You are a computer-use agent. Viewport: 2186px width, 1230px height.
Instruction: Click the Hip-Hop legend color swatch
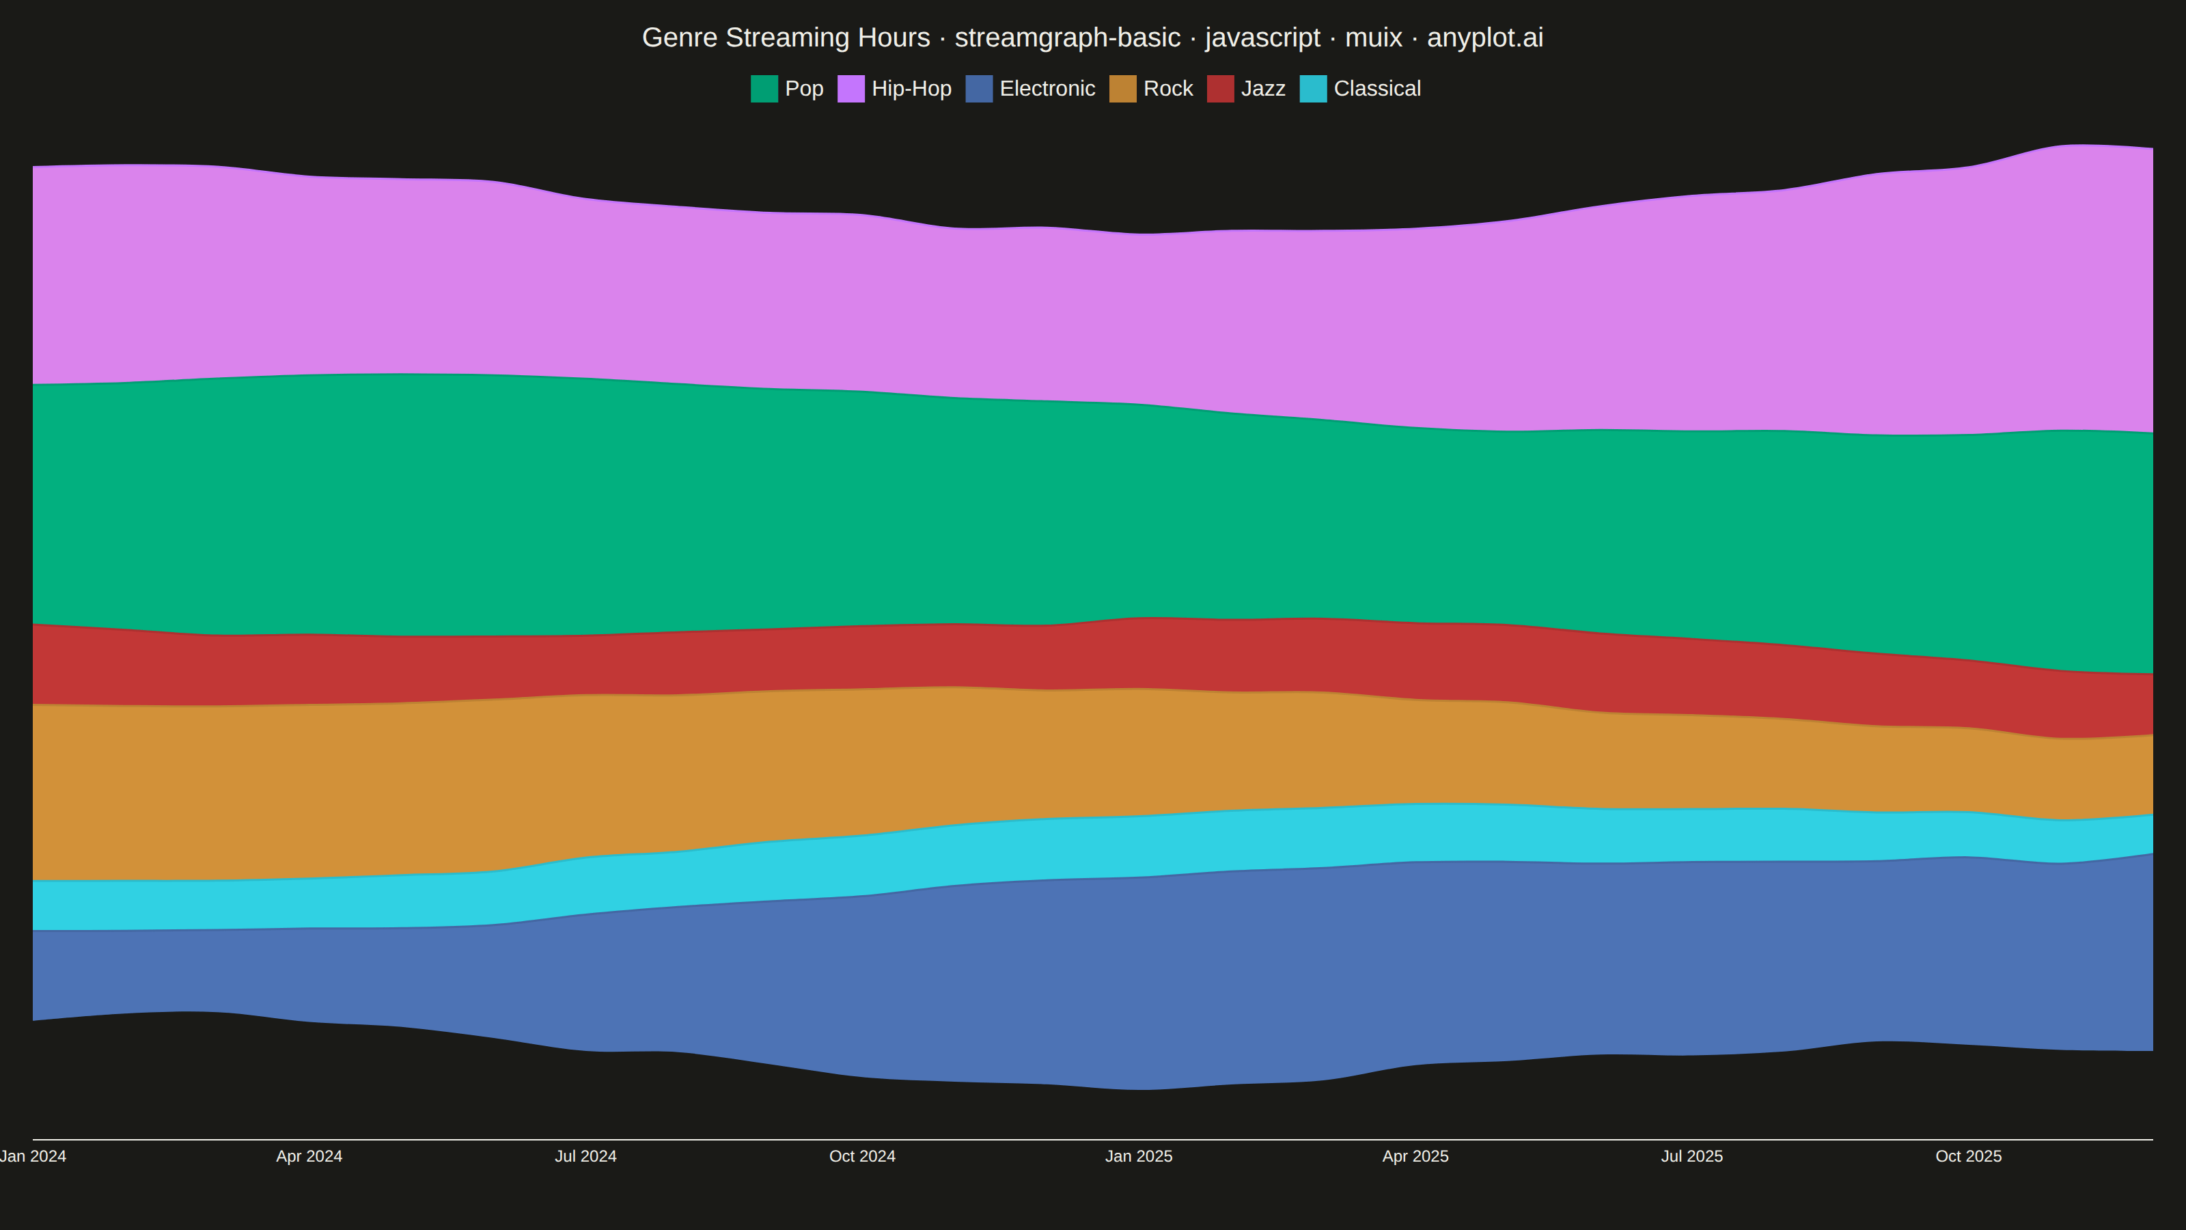pyautogui.click(x=850, y=89)
